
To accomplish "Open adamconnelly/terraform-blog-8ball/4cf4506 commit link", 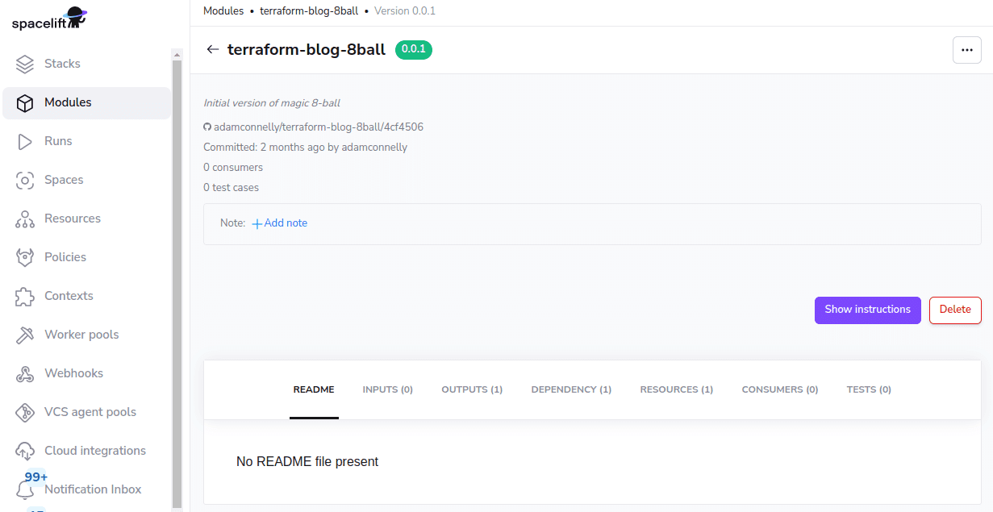I will 319,127.
